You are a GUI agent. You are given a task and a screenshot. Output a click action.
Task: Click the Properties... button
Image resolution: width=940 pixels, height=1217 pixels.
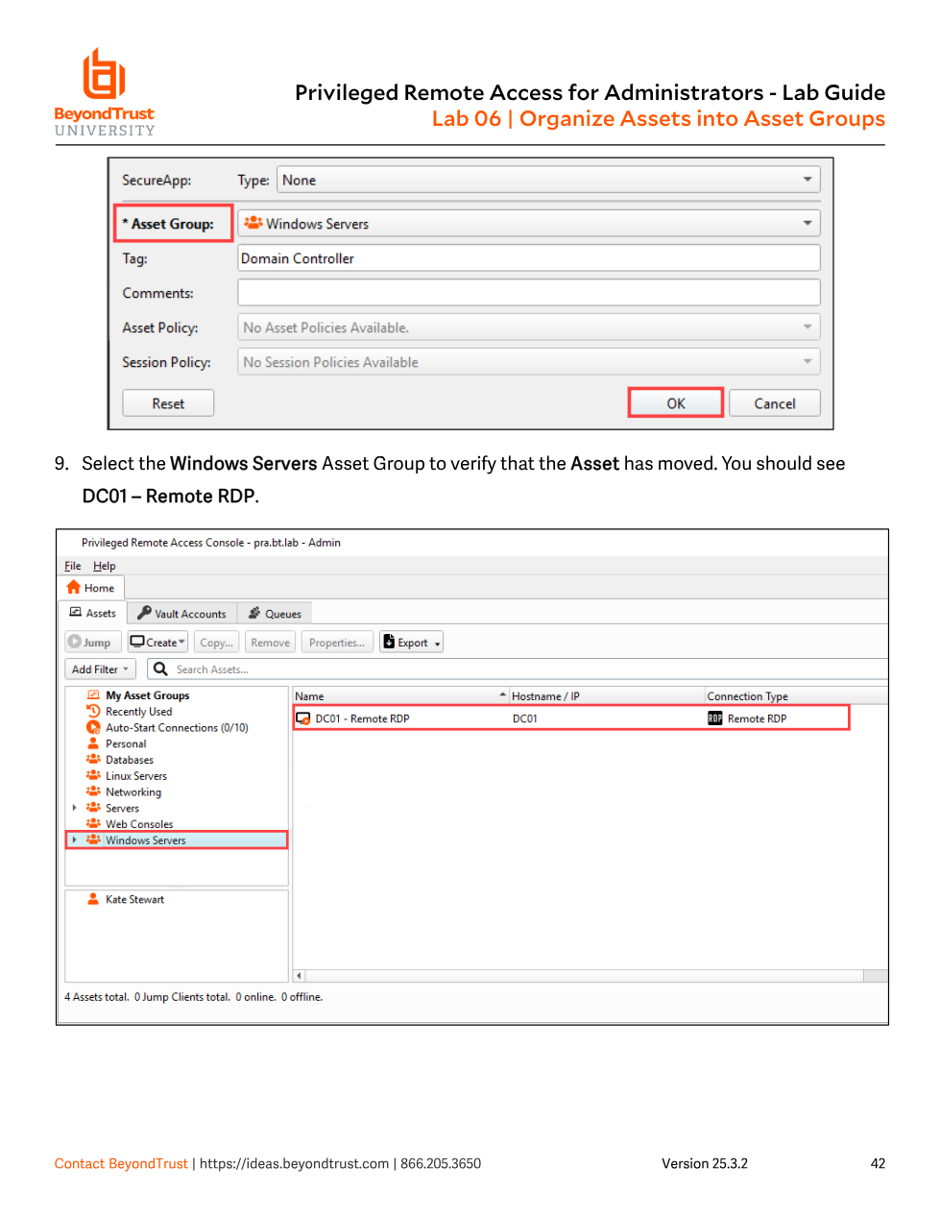pos(336,643)
